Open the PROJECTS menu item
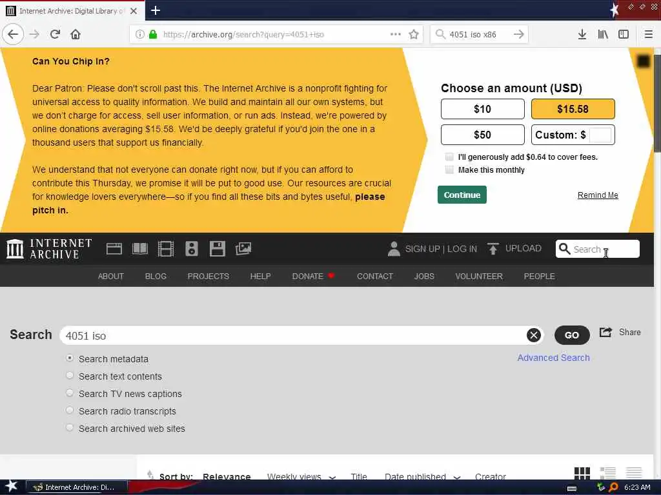This screenshot has height=495, width=661. (208, 276)
